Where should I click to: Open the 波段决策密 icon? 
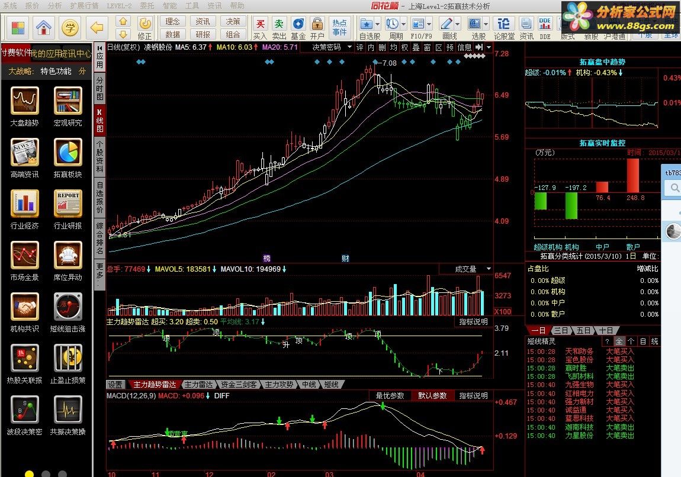tap(25, 410)
